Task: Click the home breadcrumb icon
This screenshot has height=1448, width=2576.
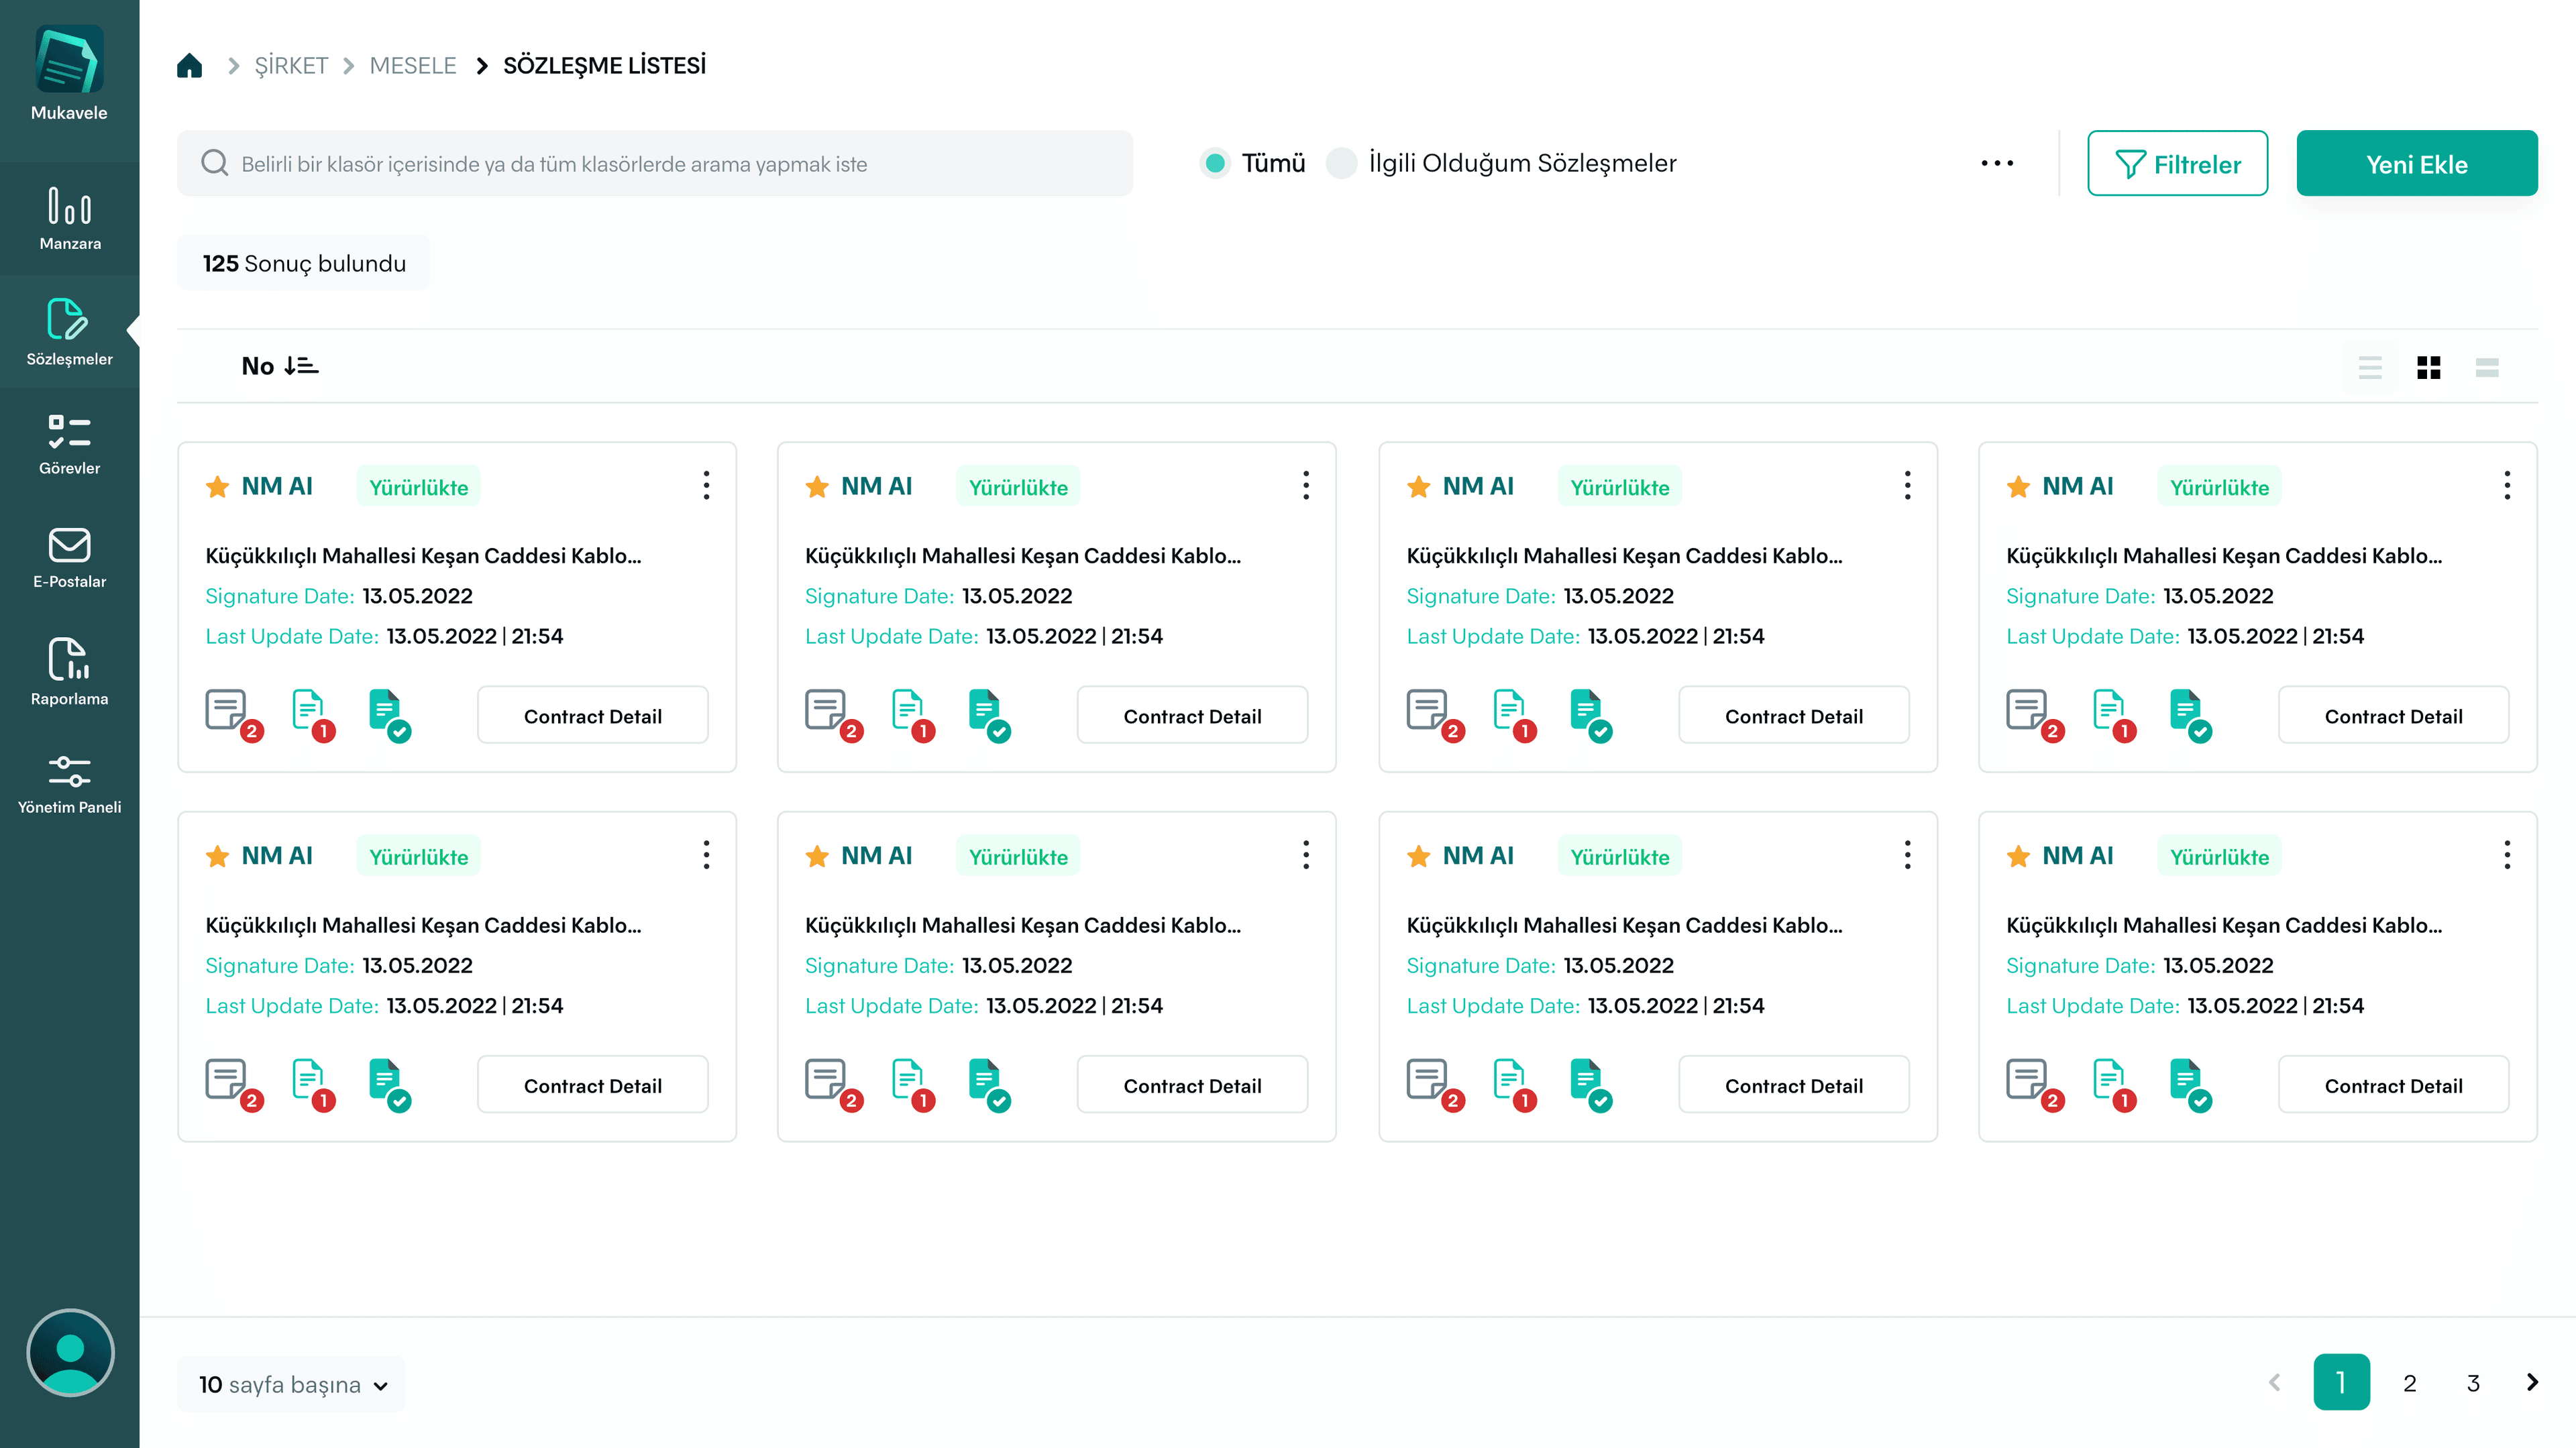Action: point(189,66)
